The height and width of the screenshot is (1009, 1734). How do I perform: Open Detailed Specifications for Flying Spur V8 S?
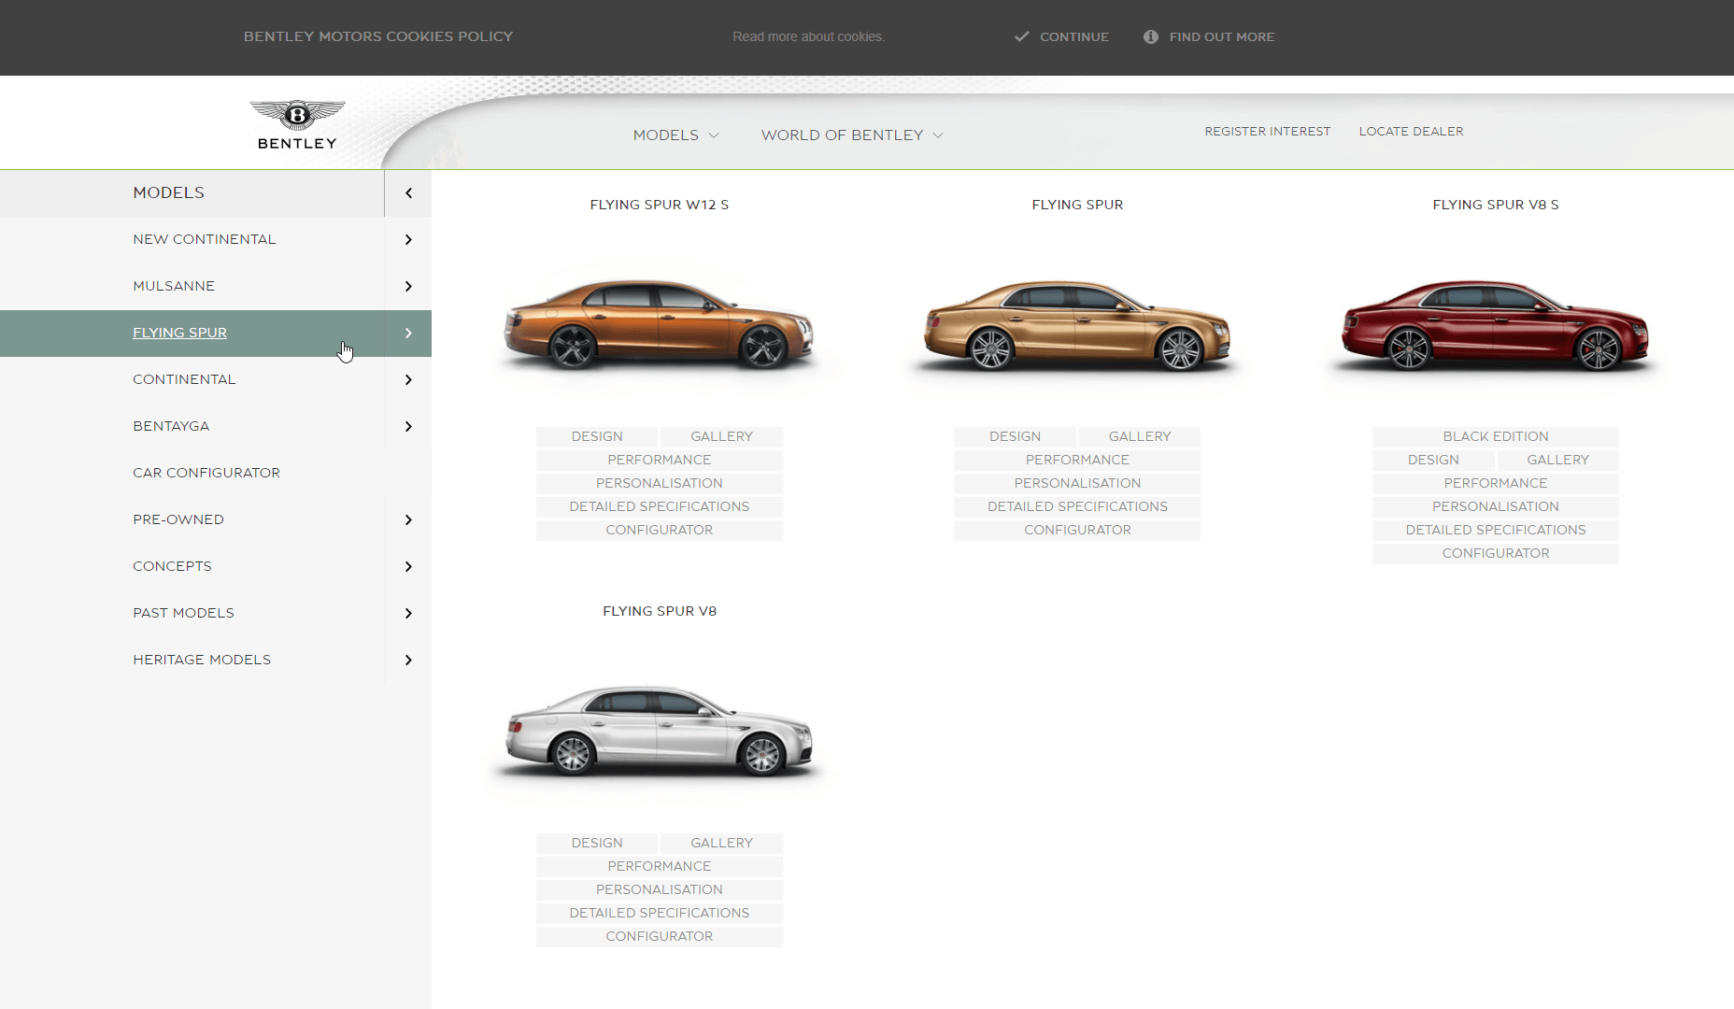[1496, 530]
